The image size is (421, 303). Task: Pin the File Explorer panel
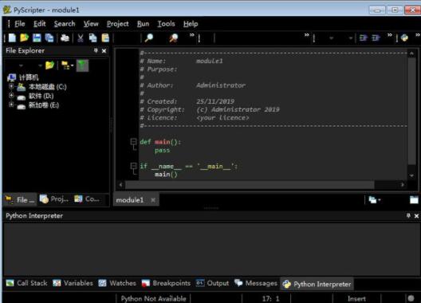pyautogui.click(x=96, y=50)
